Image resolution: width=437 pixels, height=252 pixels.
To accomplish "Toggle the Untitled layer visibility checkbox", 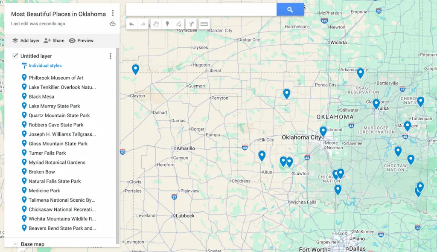I will 15,56.
